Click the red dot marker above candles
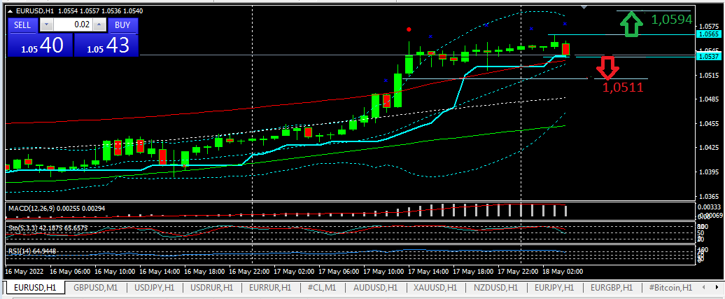Image resolution: width=725 pixels, height=299 pixels. 409,29
